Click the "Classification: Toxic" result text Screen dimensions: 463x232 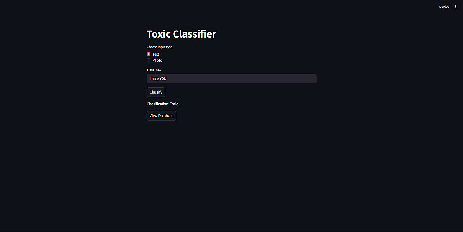163,104
